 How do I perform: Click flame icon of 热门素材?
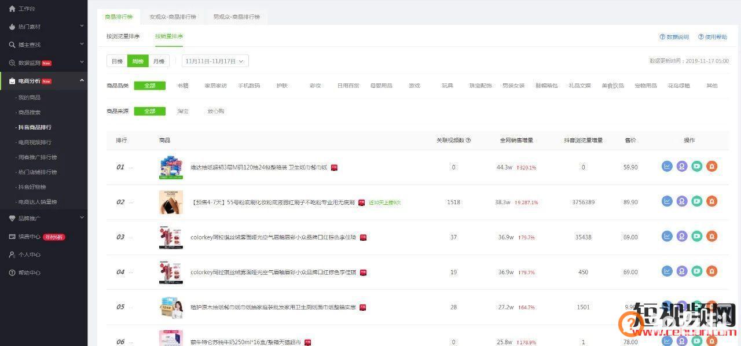[12, 27]
